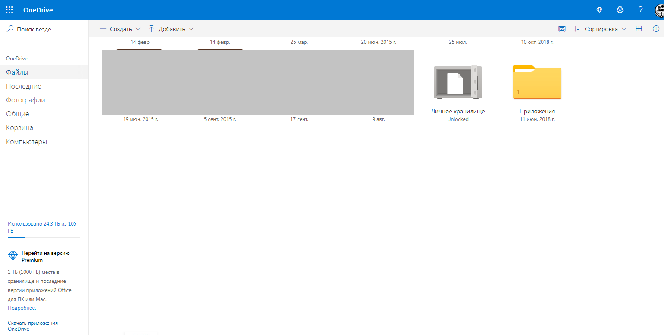Click the 11 июн. 2018 г. date

point(537,119)
